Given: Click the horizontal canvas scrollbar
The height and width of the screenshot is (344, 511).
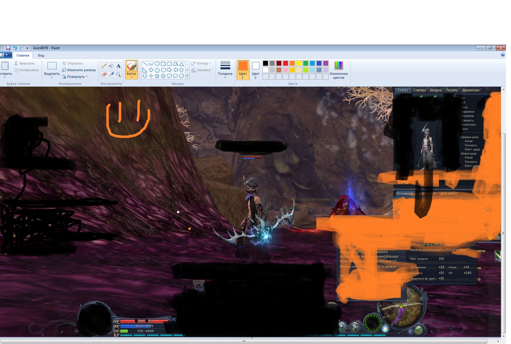Looking at the screenshot, I should [244, 341].
